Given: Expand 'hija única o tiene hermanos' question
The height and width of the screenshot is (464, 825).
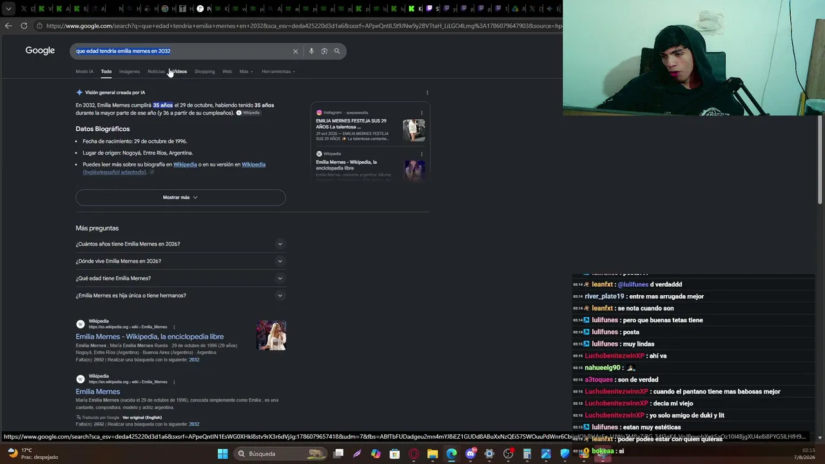Looking at the screenshot, I should click(180, 296).
